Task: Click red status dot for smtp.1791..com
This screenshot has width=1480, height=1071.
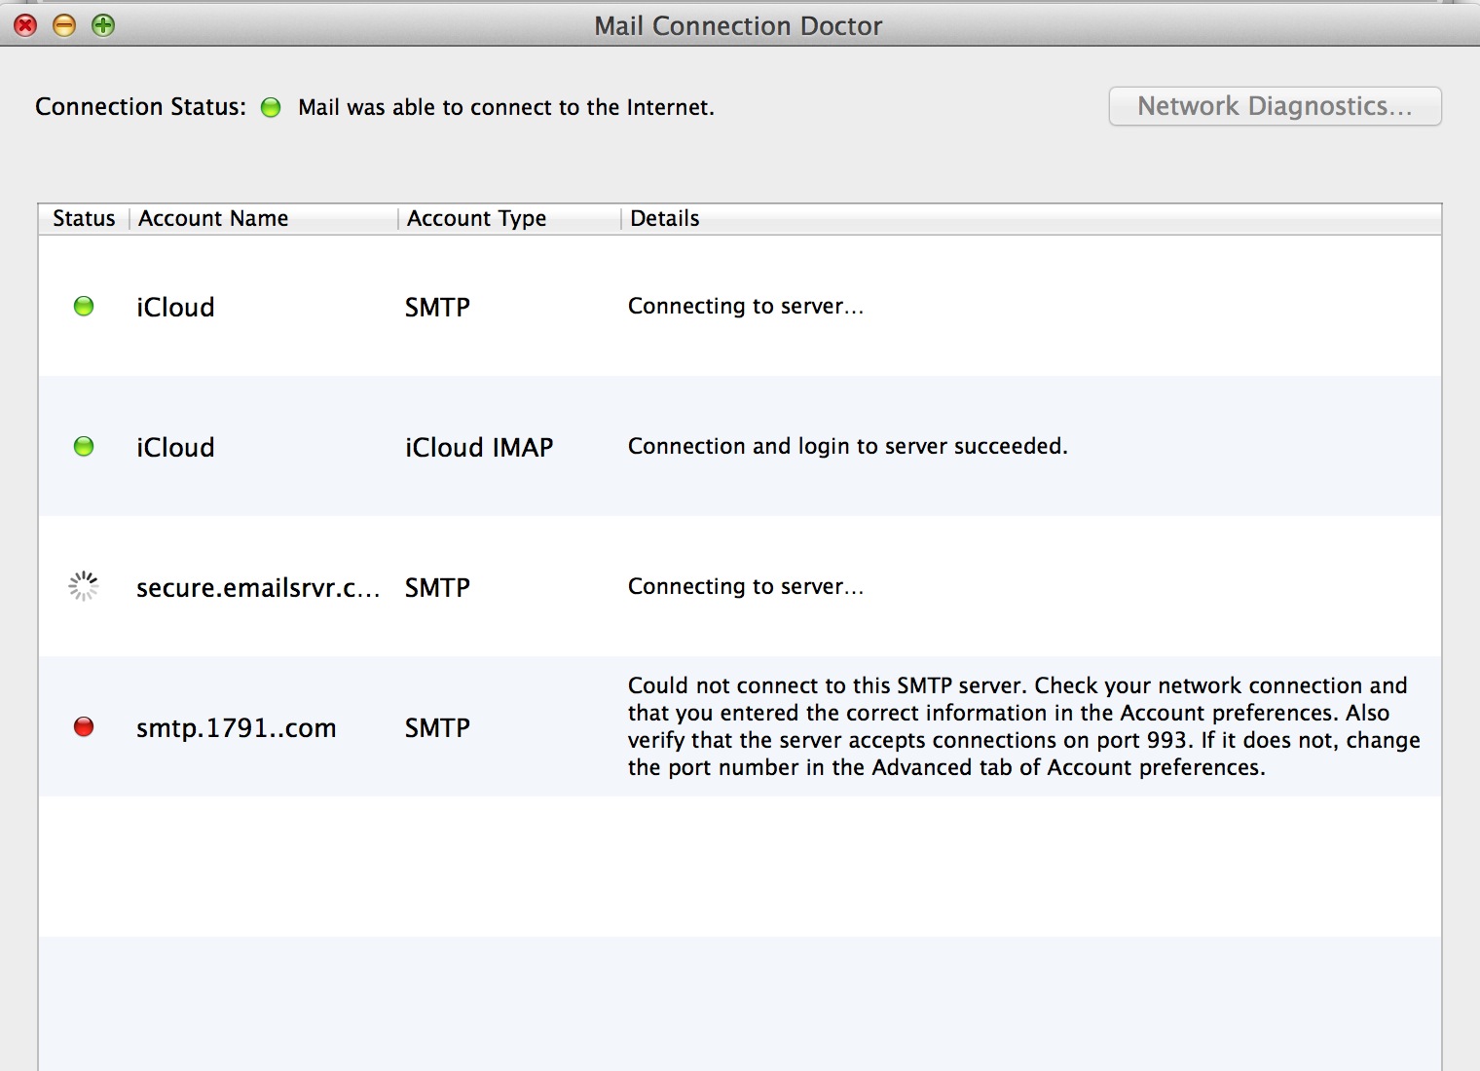Action: (84, 726)
